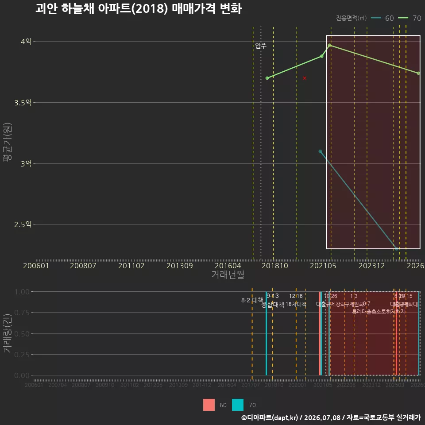Viewport: 425px width, 425px height.
Task: Click 200807 on the price chart x-axis
Action: [83, 266]
